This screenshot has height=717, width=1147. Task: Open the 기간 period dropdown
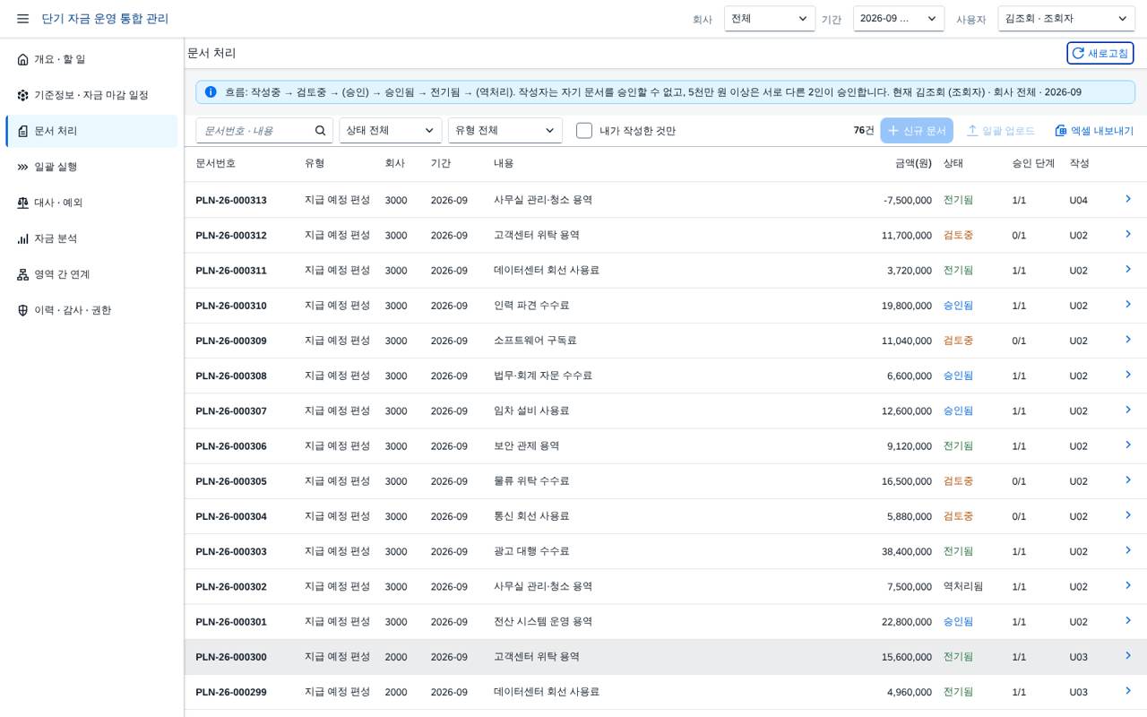(899, 19)
